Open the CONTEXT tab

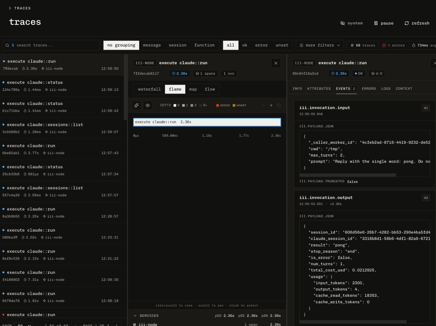click(x=404, y=89)
